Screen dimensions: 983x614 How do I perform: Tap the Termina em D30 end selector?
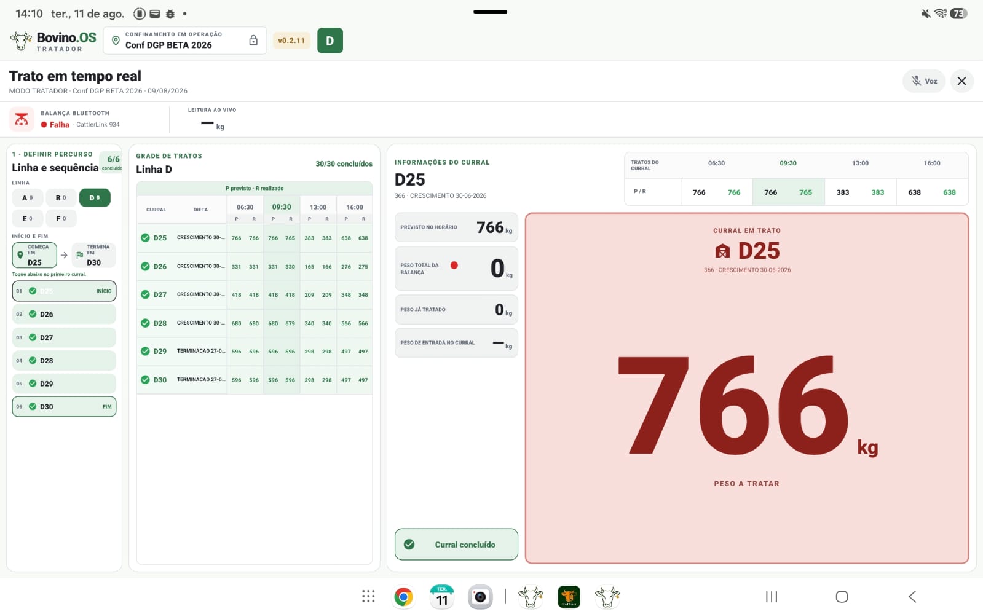point(93,255)
